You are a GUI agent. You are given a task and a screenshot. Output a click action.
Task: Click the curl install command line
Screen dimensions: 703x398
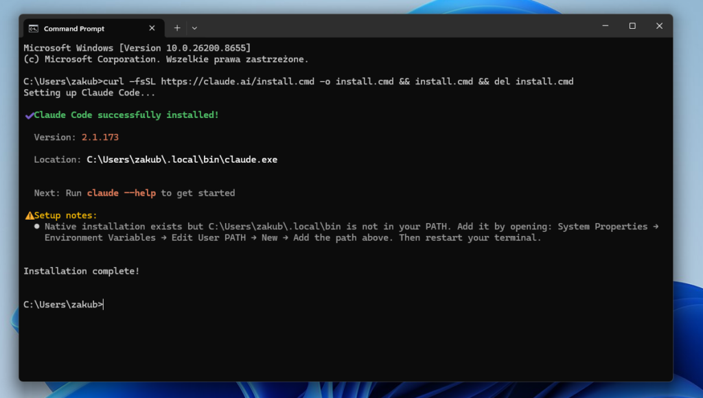pos(299,82)
